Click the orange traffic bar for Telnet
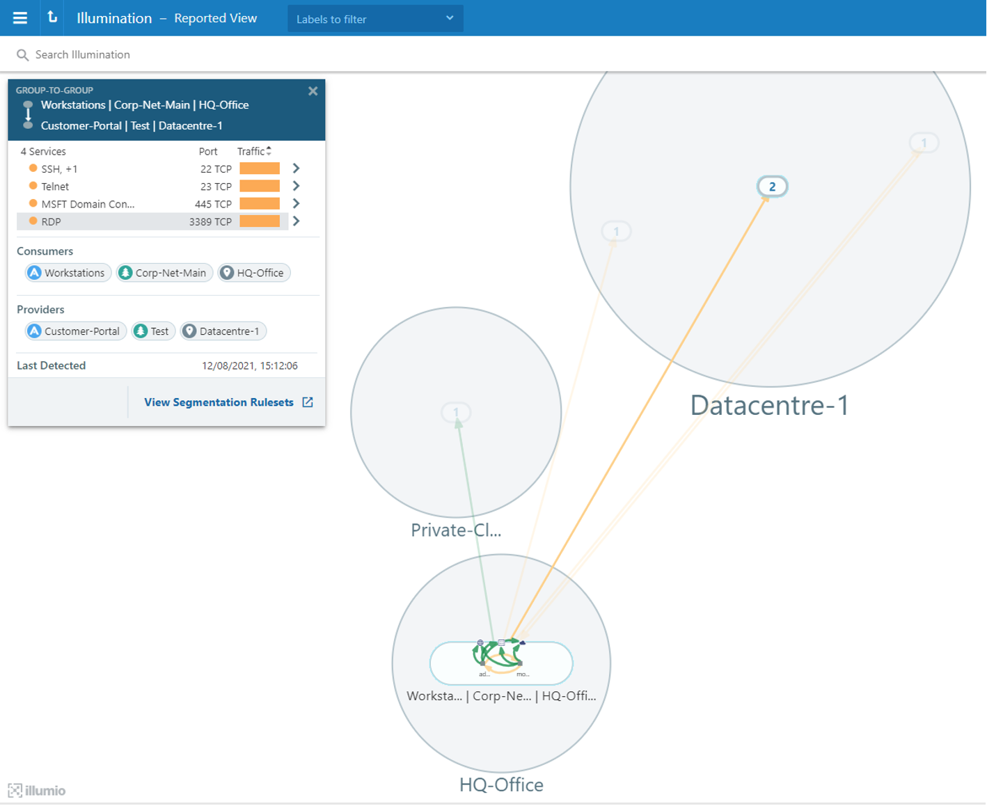Image resolution: width=987 pixels, height=806 pixels. point(260,186)
